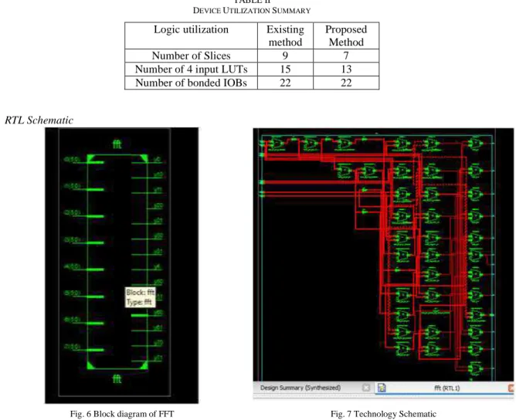This screenshot has width=516, height=420.
Task: Close the fft (RTL1) tab
Action: click(x=511, y=388)
